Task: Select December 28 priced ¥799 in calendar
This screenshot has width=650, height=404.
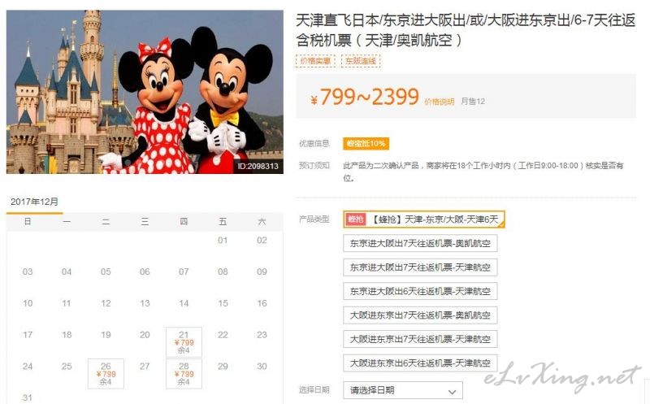Action: pos(184,374)
